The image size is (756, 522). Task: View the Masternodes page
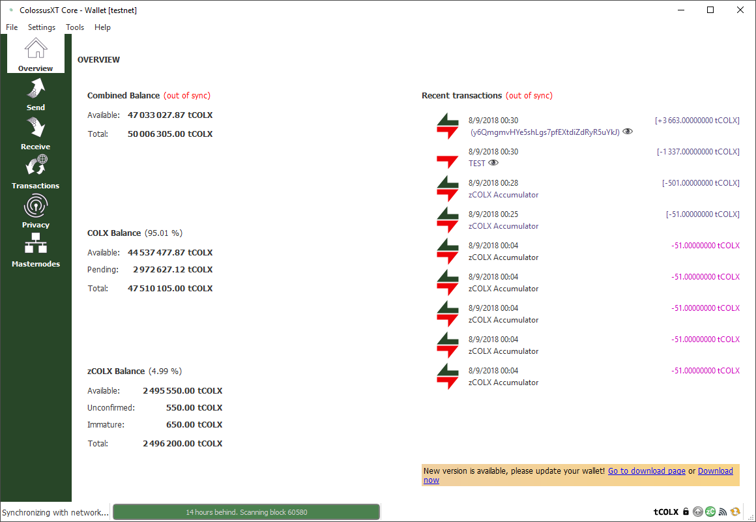(36, 251)
